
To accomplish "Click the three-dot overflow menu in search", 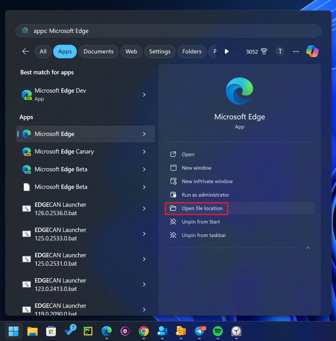I will pyautogui.click(x=296, y=51).
